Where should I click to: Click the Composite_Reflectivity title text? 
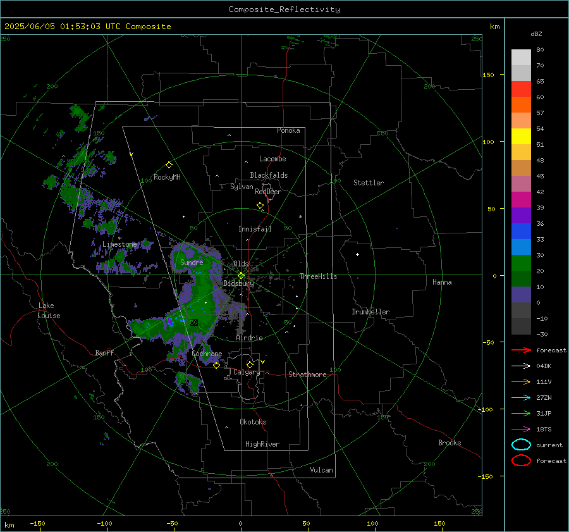(284, 9)
